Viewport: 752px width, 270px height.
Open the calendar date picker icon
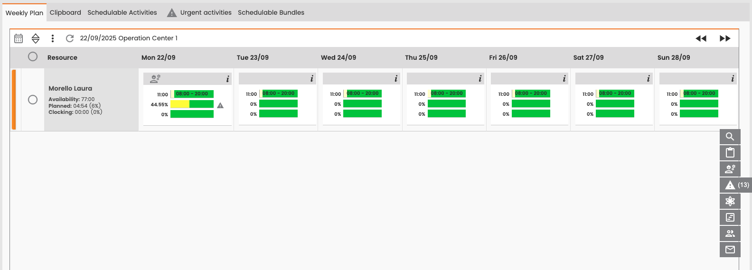pos(19,38)
